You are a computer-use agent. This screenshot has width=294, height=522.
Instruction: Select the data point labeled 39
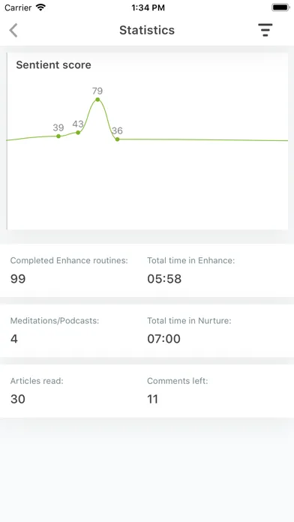[x=58, y=136]
